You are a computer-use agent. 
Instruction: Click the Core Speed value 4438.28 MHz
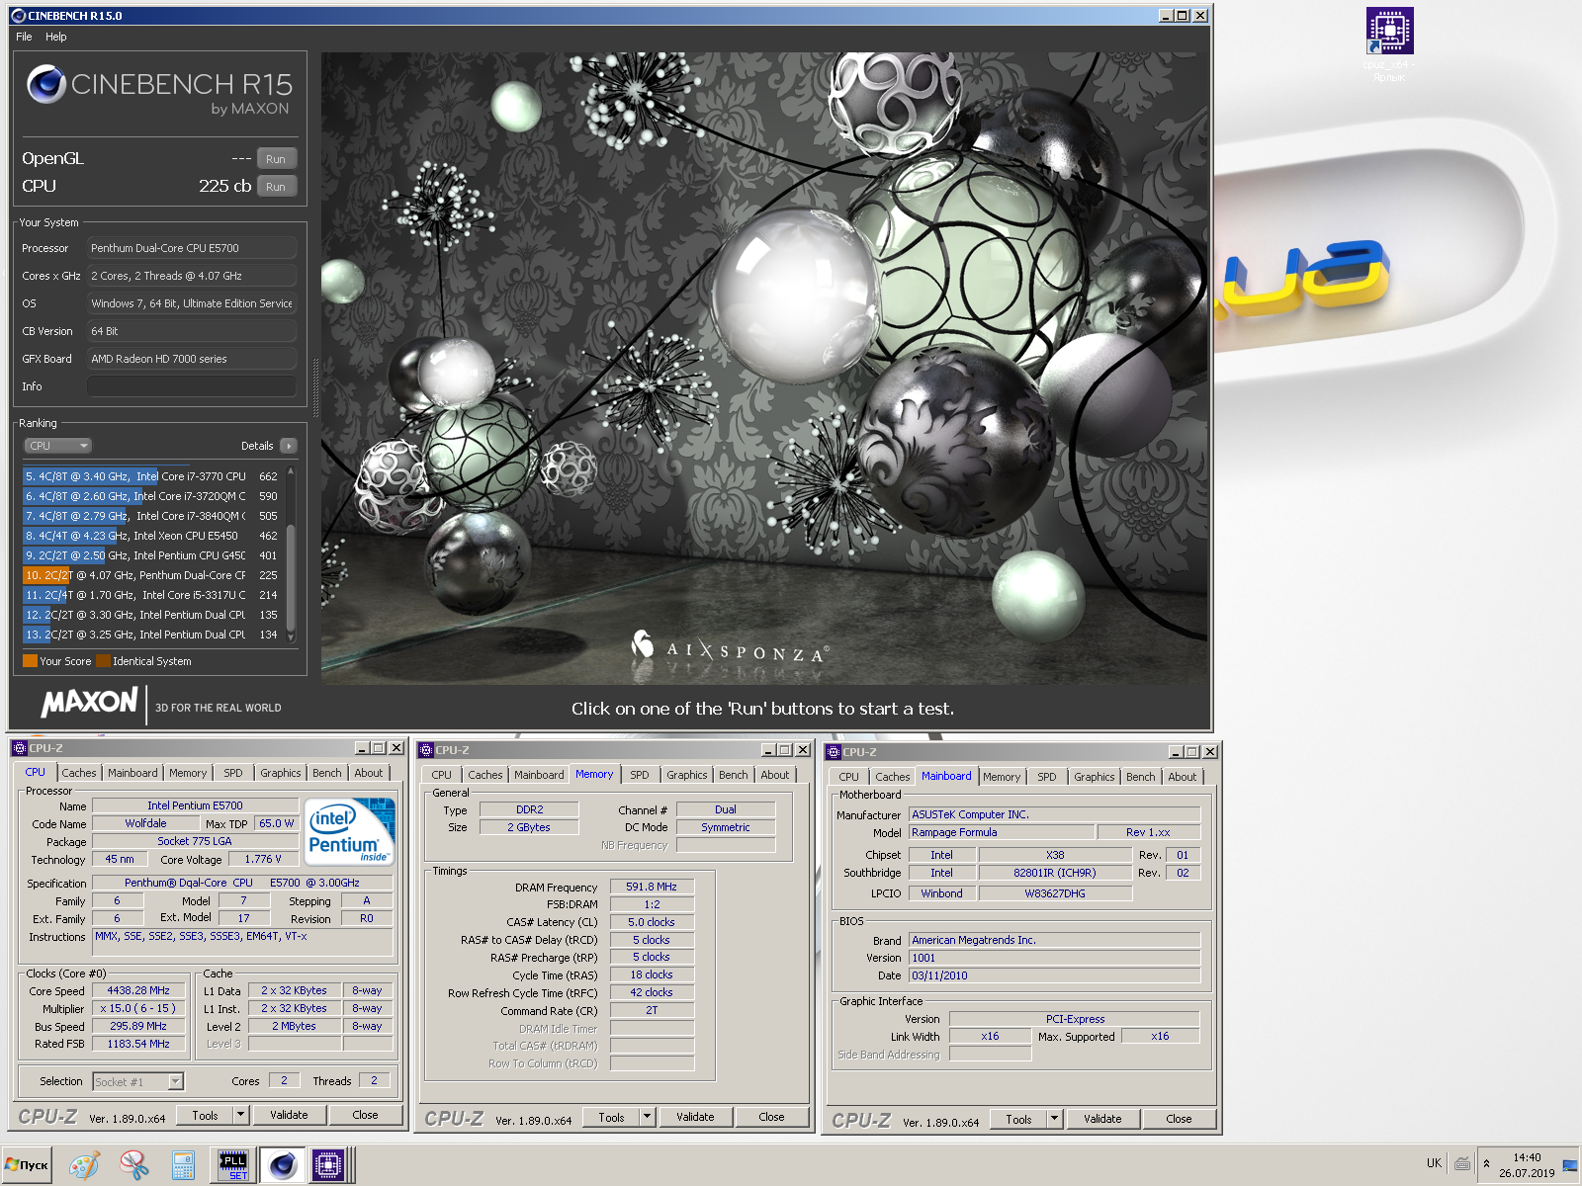138,990
